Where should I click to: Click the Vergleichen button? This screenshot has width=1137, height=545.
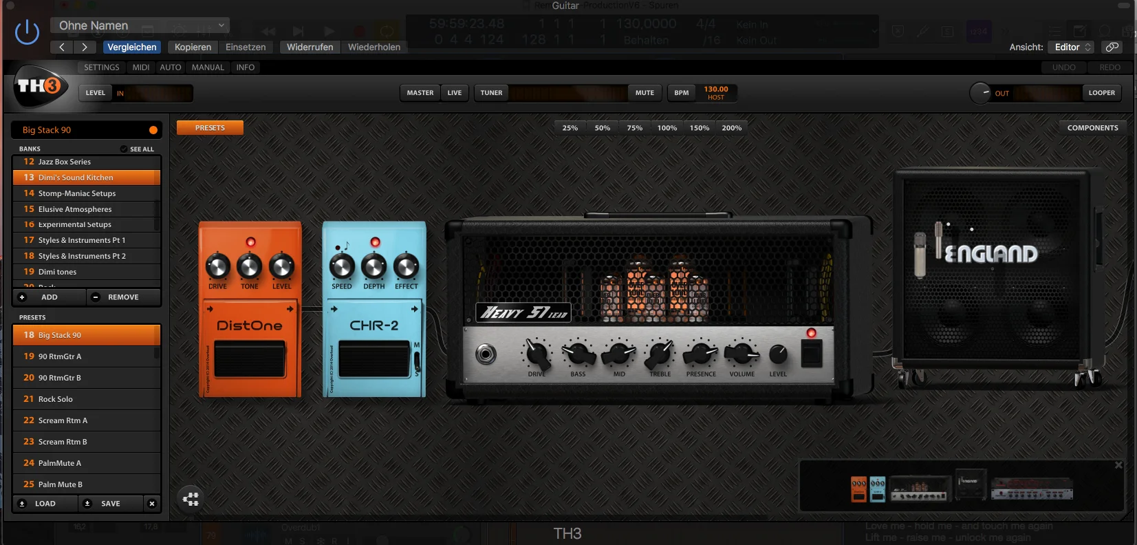[132, 47]
